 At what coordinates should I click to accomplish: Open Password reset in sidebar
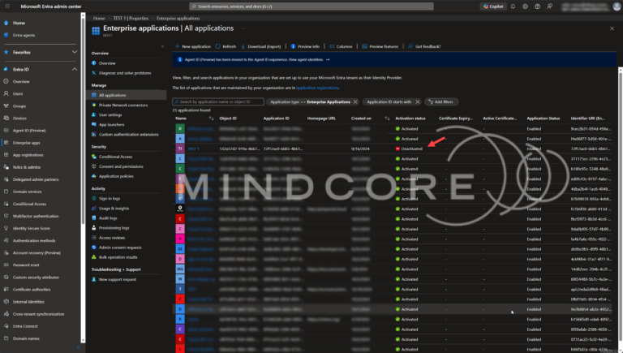tap(26, 265)
